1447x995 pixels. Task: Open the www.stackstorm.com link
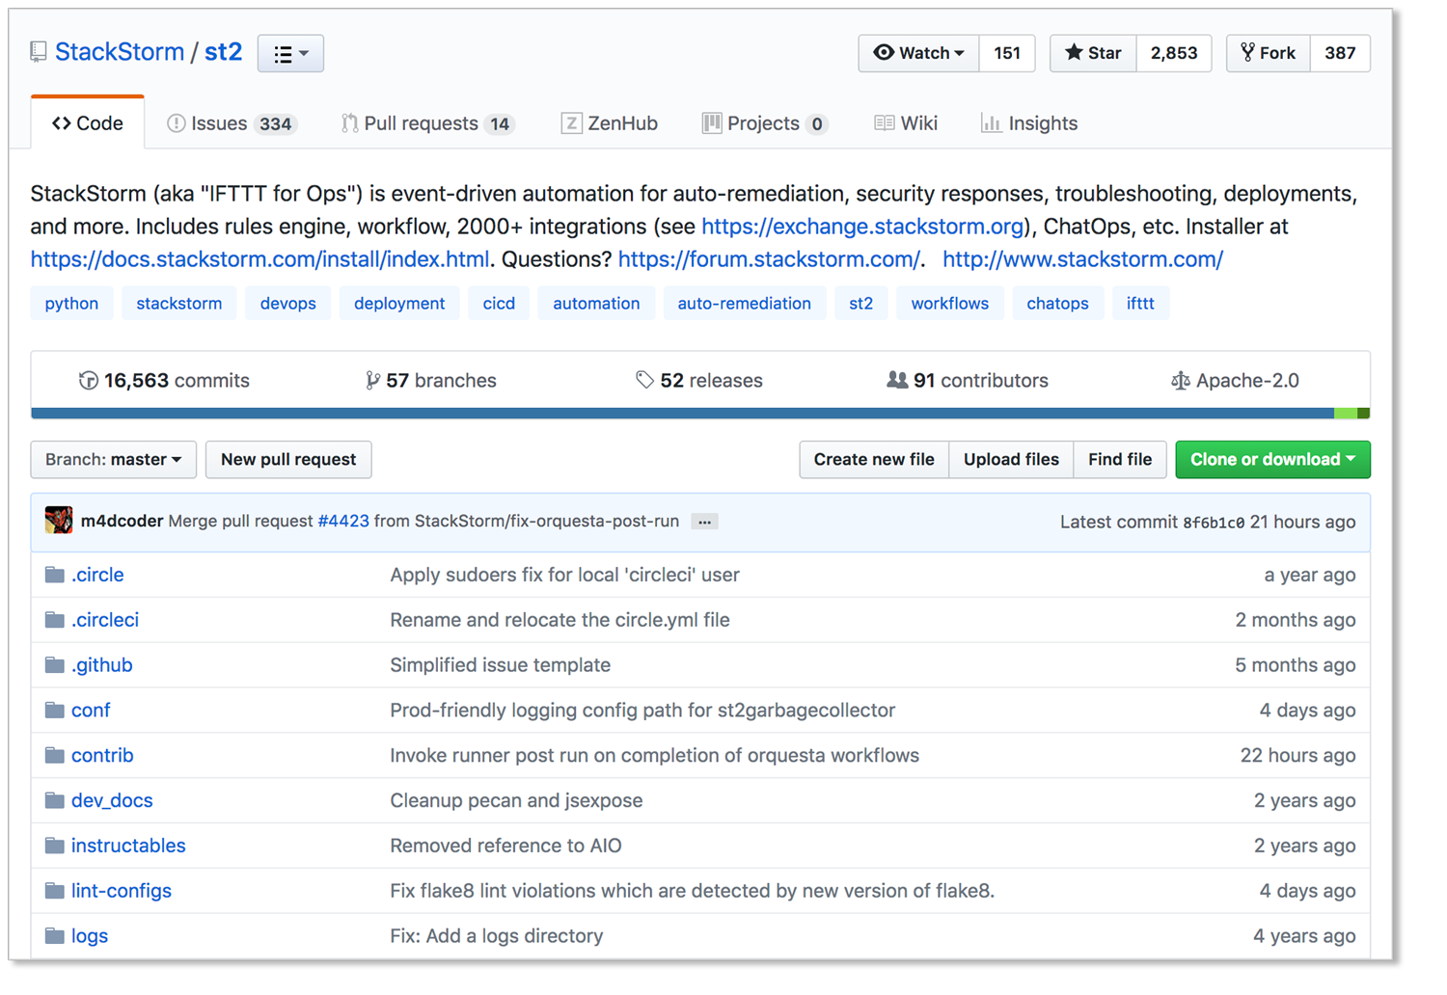[x=1082, y=259]
